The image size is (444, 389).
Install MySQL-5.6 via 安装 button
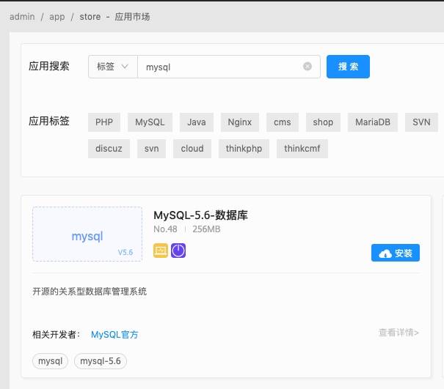coord(396,253)
